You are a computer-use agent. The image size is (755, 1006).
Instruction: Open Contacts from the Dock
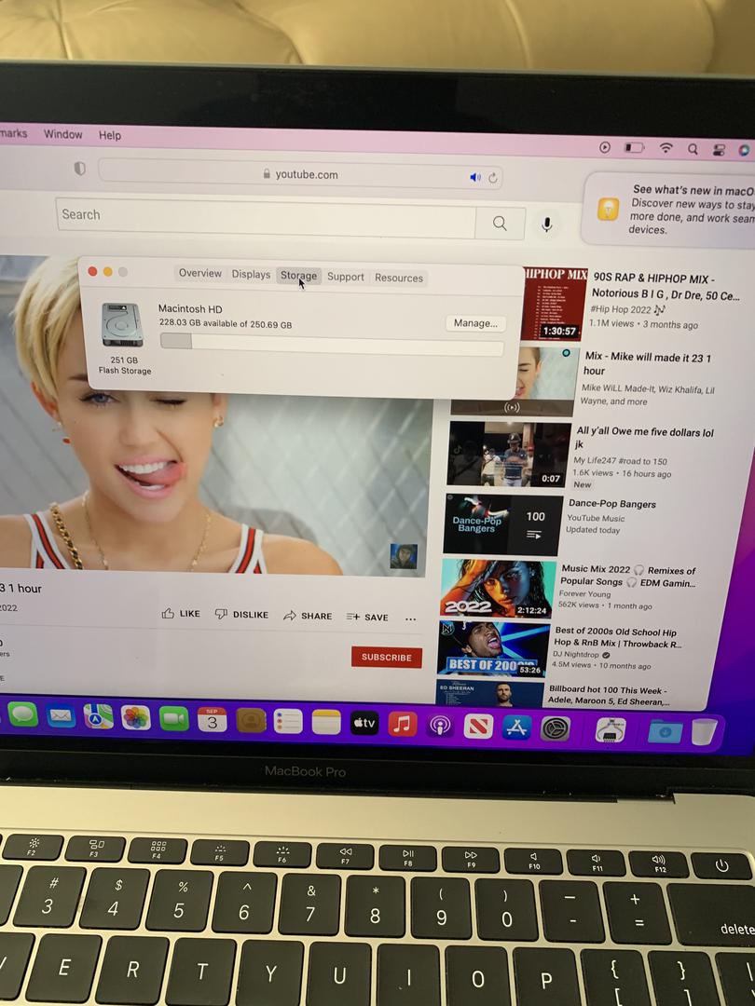251,721
